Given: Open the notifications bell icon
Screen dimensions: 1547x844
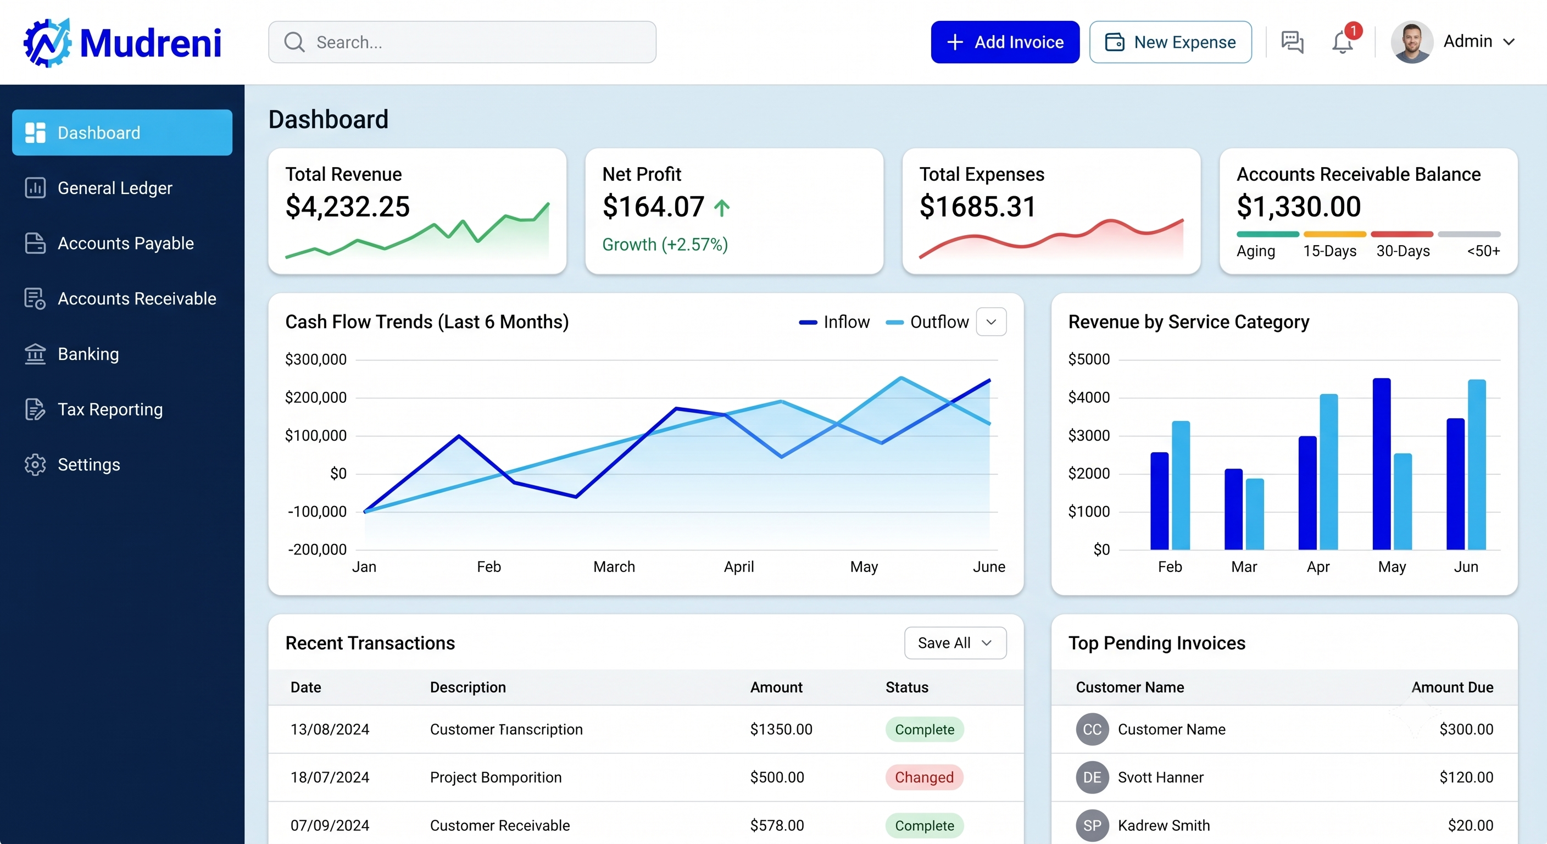Looking at the screenshot, I should (1342, 43).
